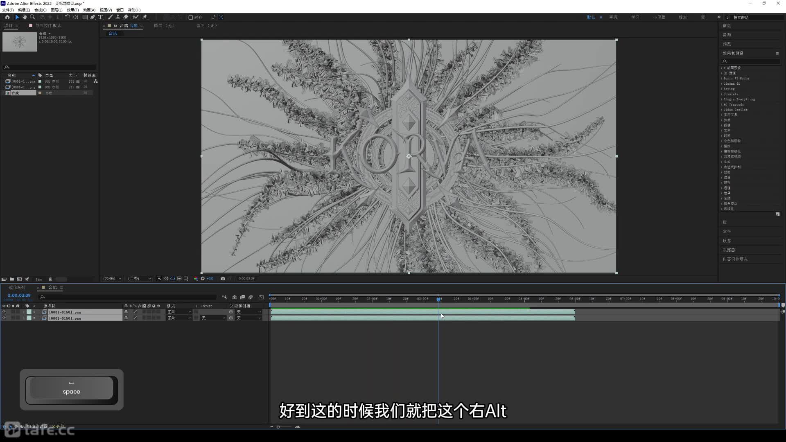Click the frame blending icon in timeline header

(242, 297)
